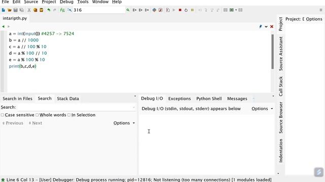Click the blue pin editor icon
Screen dimensions: 325x182
pos(261,26)
